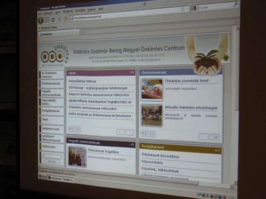Open Népszerűsítés service link

point(152,162)
